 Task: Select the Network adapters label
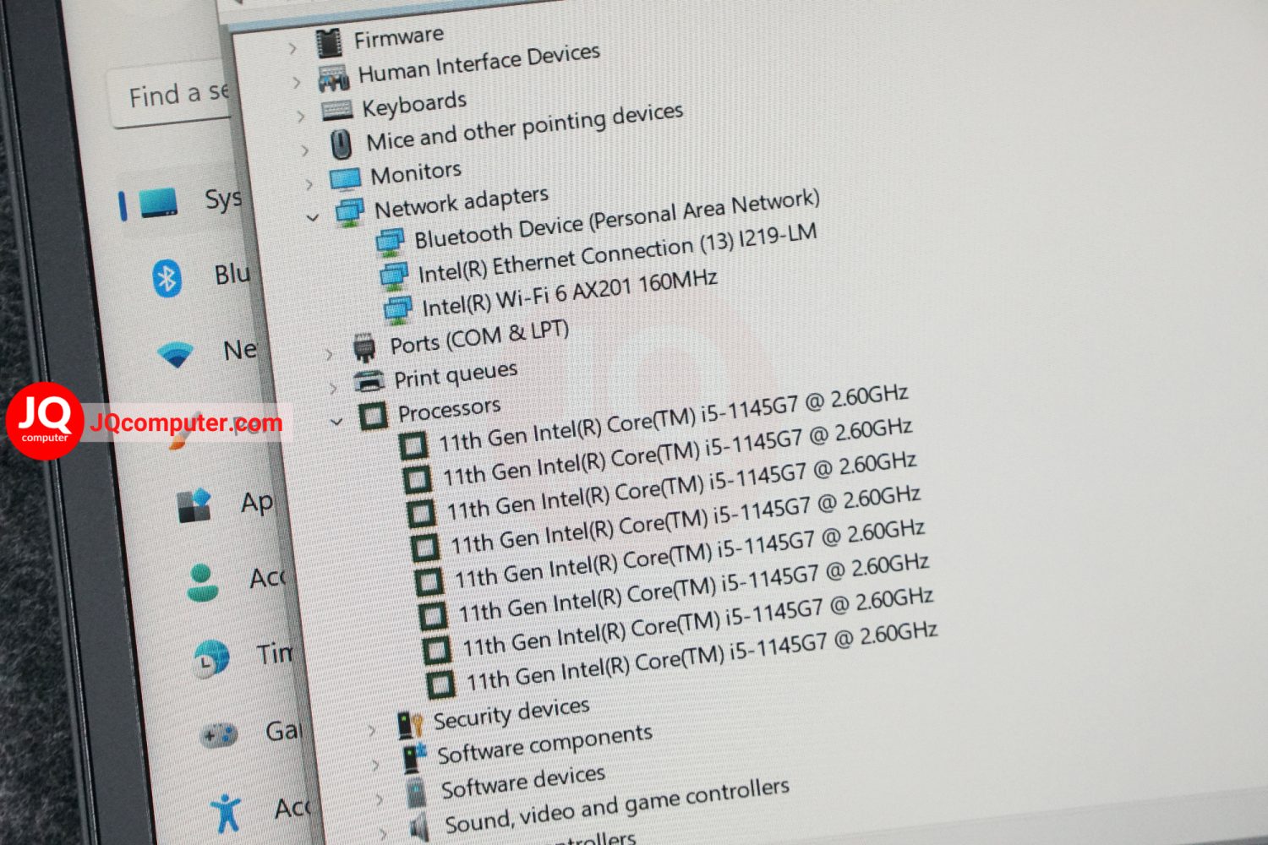tap(462, 203)
